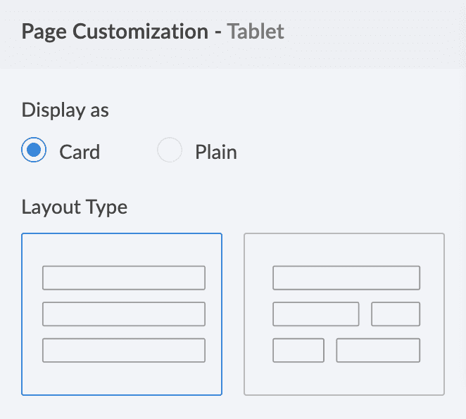
Task: Click middle bar in single-column layout icon
Action: pyautogui.click(x=124, y=314)
